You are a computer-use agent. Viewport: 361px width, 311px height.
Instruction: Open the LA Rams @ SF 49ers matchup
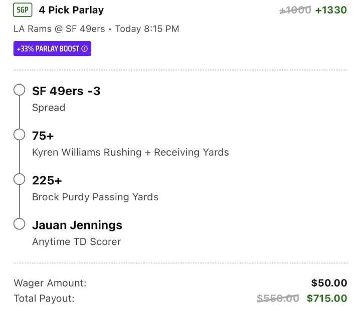(60, 29)
